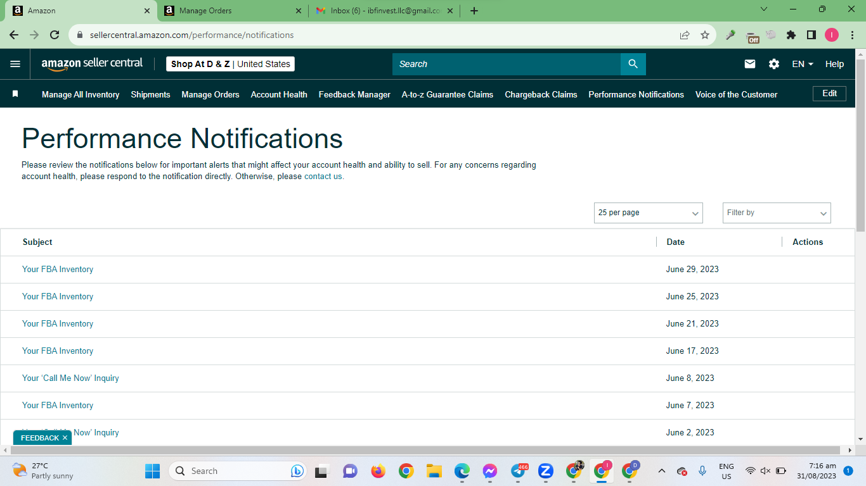Open Chargeback Claims

(541, 94)
